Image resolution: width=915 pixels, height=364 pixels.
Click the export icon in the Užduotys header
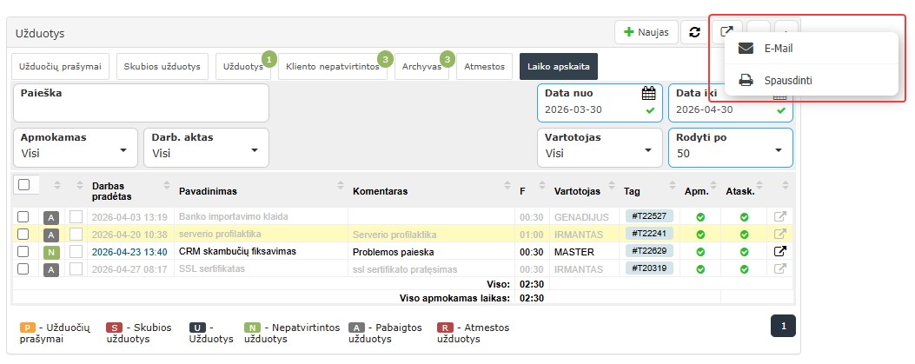[726, 32]
